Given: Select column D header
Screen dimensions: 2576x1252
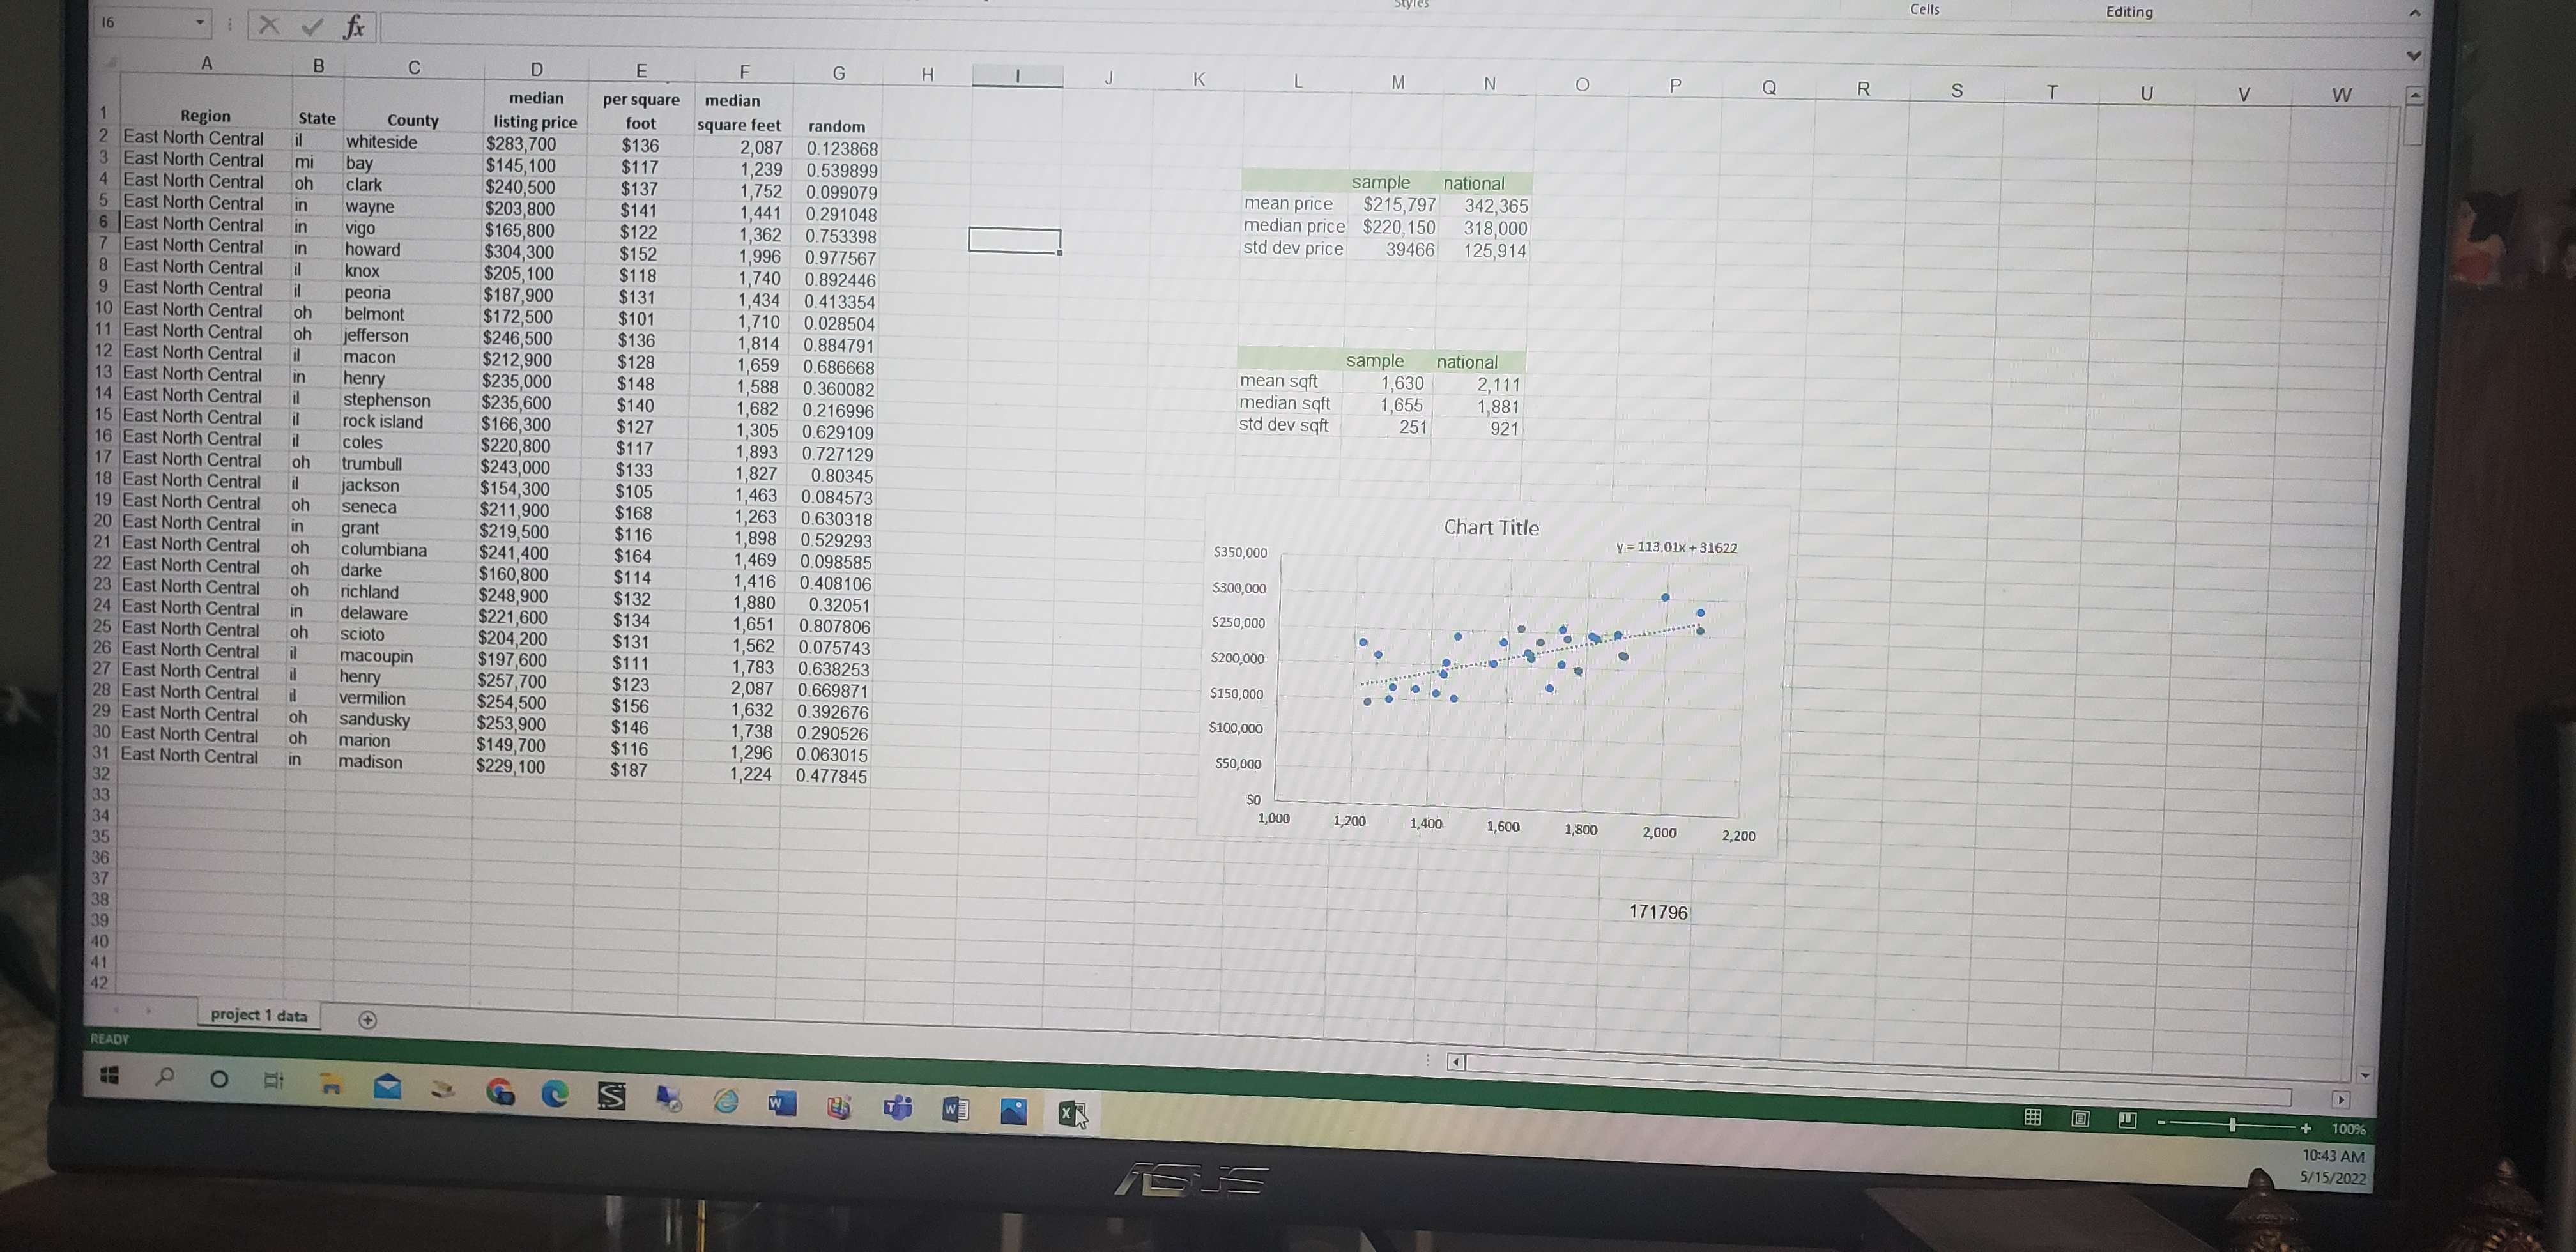Looking at the screenshot, I should pyautogui.click(x=537, y=69).
